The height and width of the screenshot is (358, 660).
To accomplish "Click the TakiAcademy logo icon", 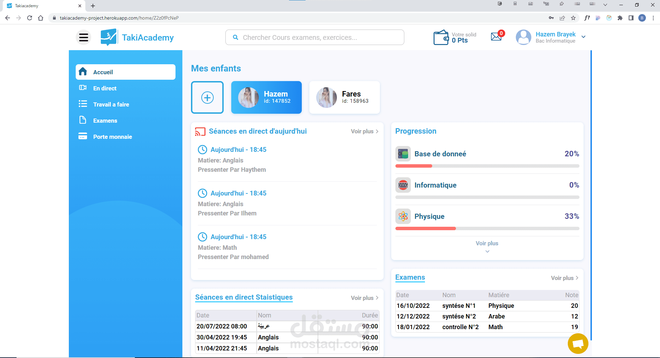I will pyautogui.click(x=109, y=37).
